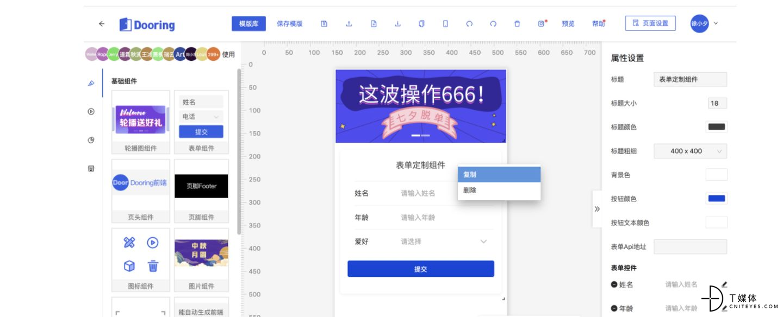Open the 爱好 请选择 dropdown on canvas
Screen dimensions: 783x317
click(444, 242)
